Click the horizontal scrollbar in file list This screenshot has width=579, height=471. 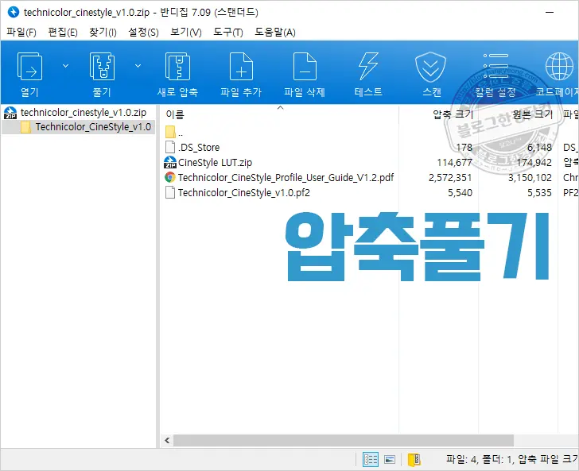click(342, 440)
